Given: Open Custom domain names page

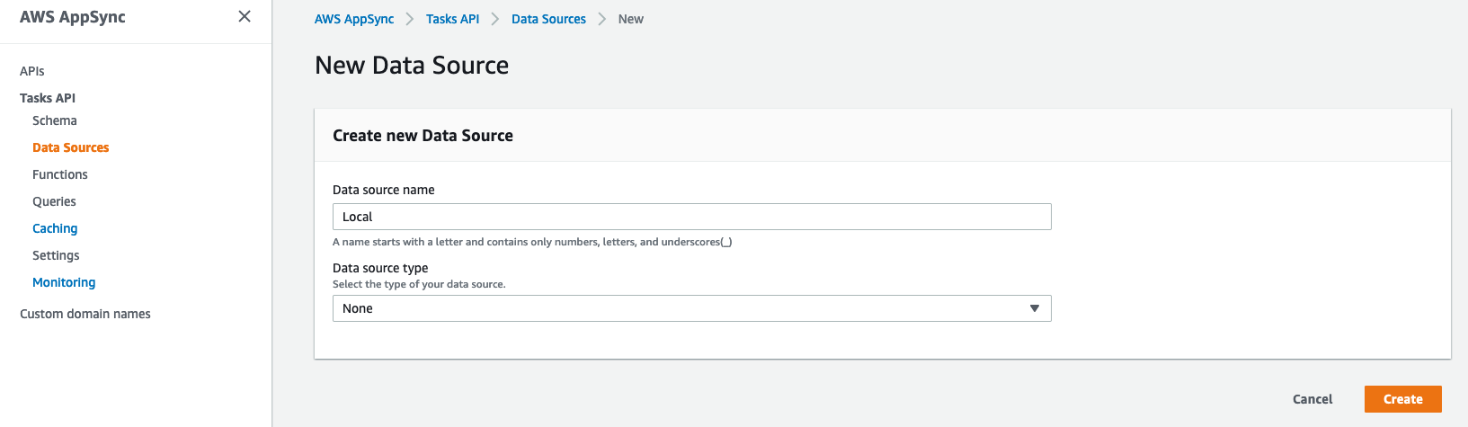Looking at the screenshot, I should point(85,314).
